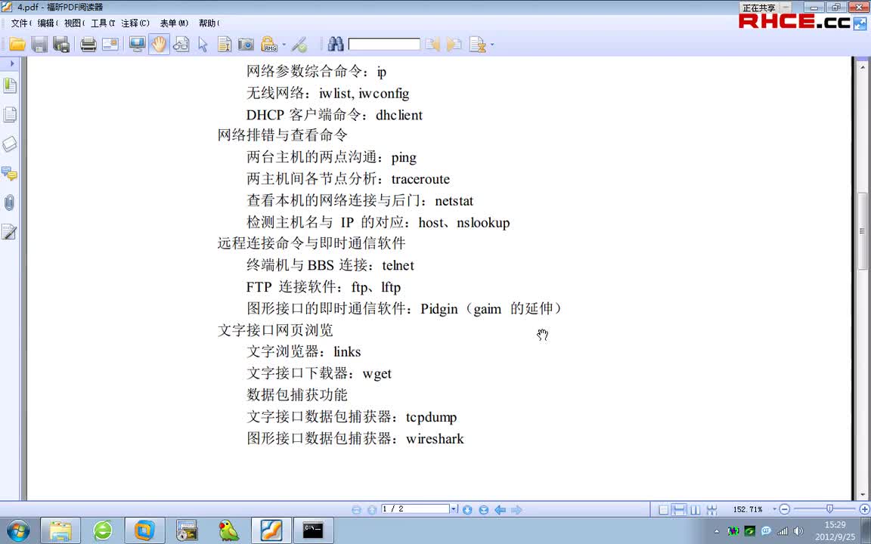This screenshot has height=544, width=871.
Task: Open the Comments panel in sidebar
Action: (9, 173)
